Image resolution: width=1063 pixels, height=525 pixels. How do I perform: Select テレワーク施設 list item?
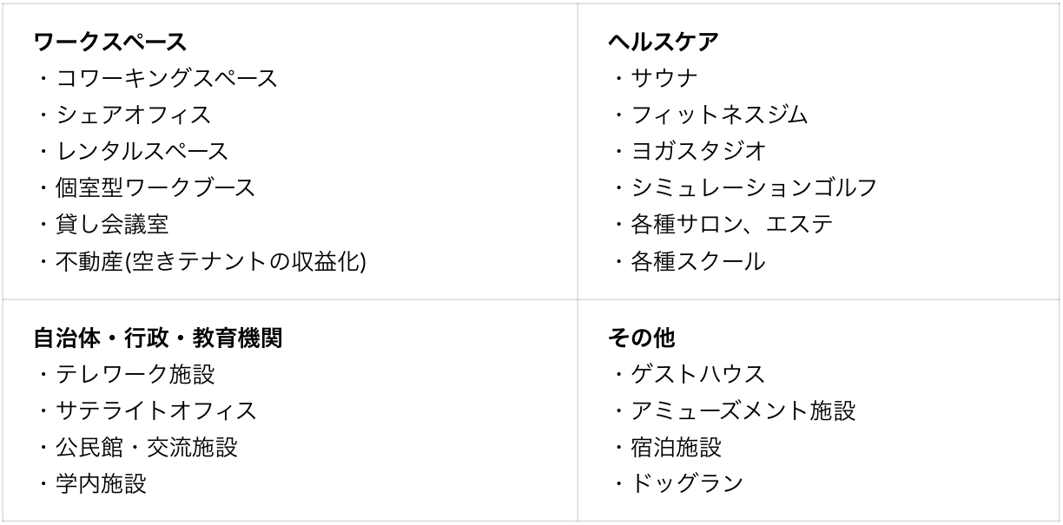coord(135,375)
